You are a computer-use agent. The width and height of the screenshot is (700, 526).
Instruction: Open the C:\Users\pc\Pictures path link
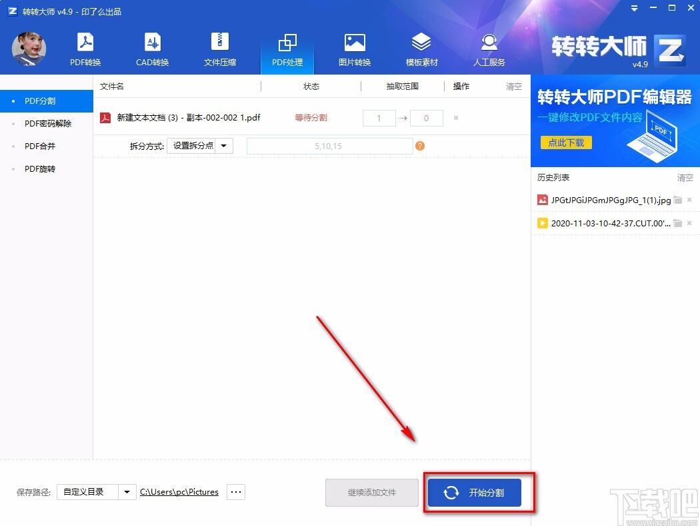coord(179,492)
